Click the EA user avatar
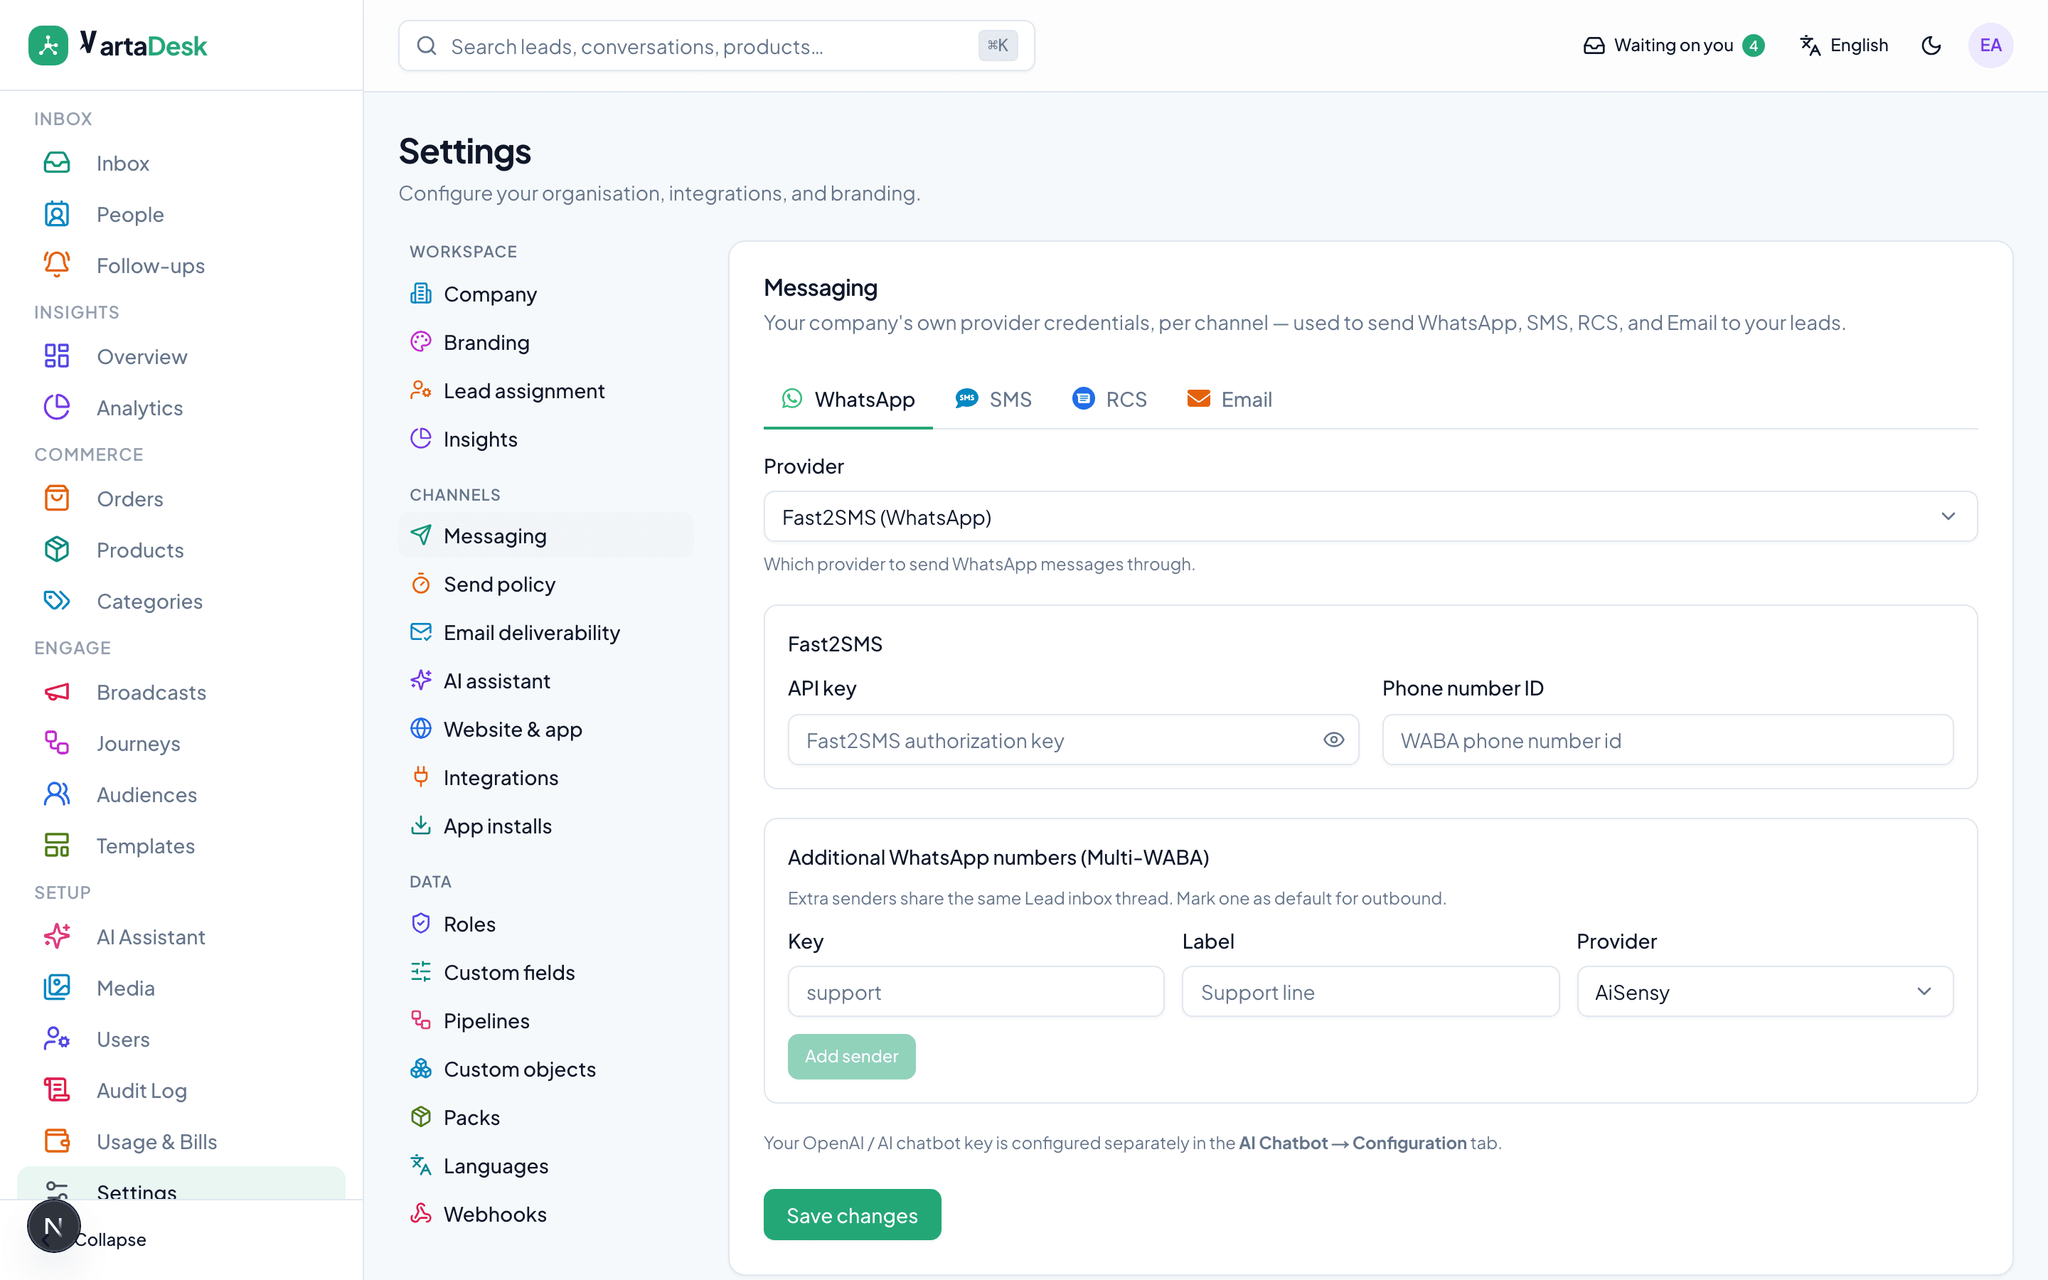Screen dimensions: 2048x1280 (x=1990, y=46)
